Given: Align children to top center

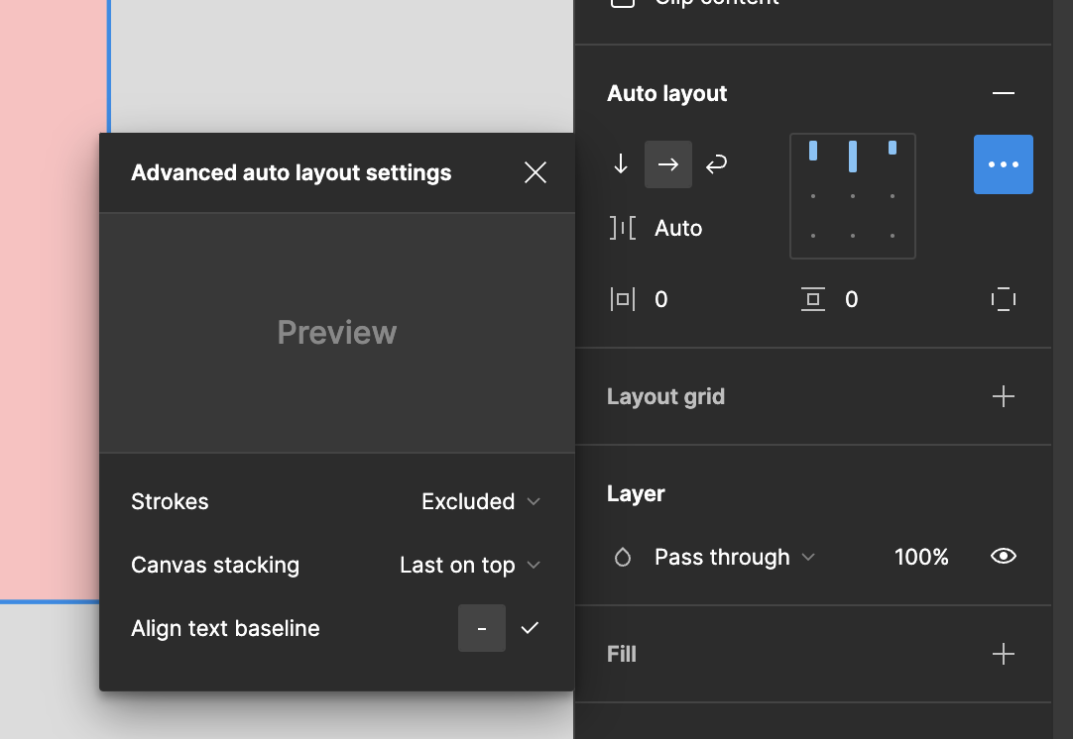Looking at the screenshot, I should tap(853, 156).
